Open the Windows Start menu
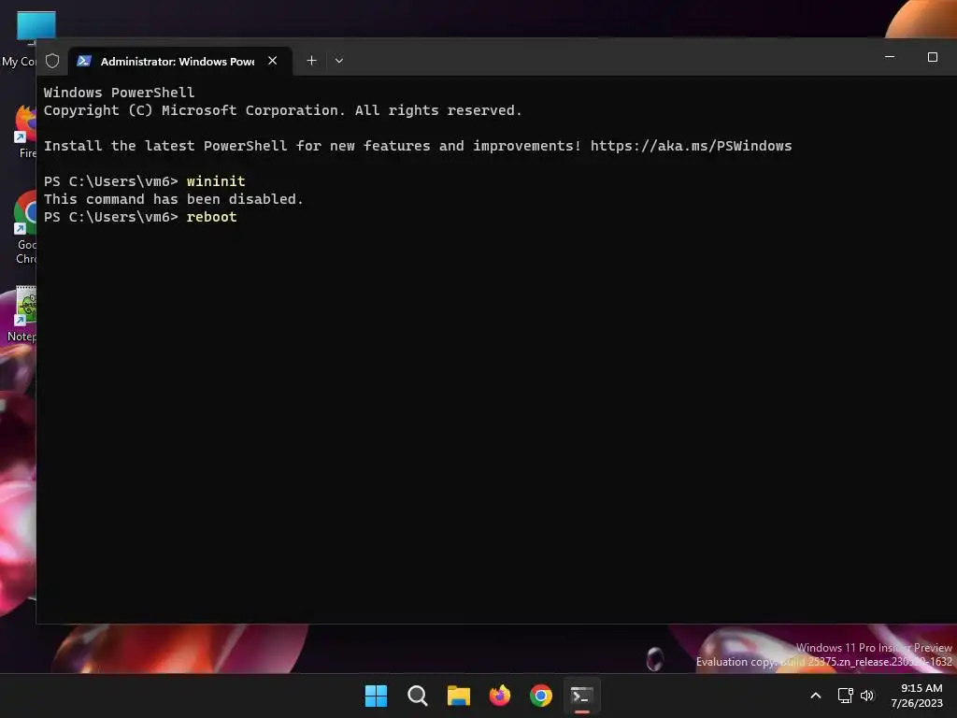957x718 pixels. (376, 696)
